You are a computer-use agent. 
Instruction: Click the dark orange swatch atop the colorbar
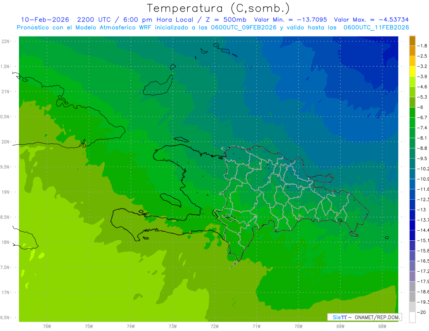point(412,41)
